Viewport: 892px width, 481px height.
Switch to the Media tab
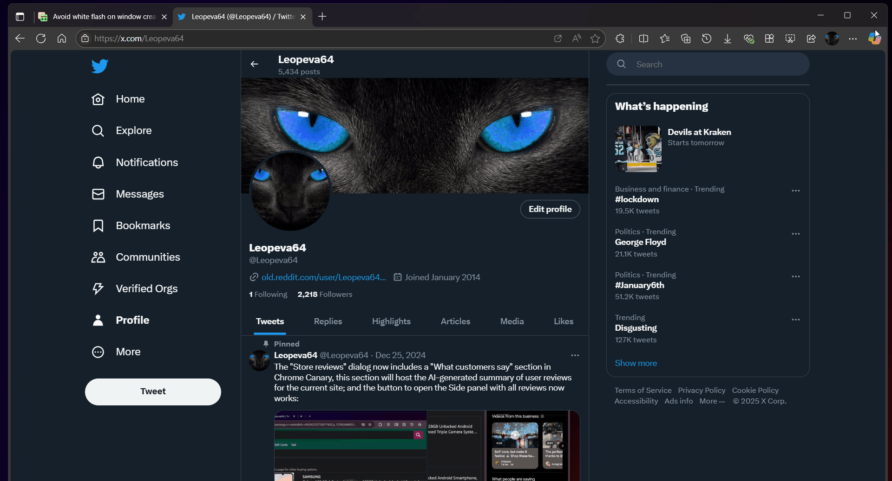click(512, 321)
